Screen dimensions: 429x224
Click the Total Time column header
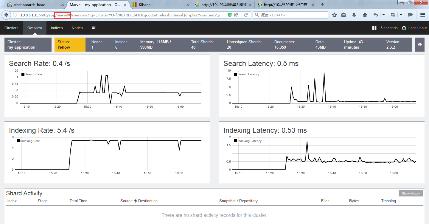click(x=78, y=201)
